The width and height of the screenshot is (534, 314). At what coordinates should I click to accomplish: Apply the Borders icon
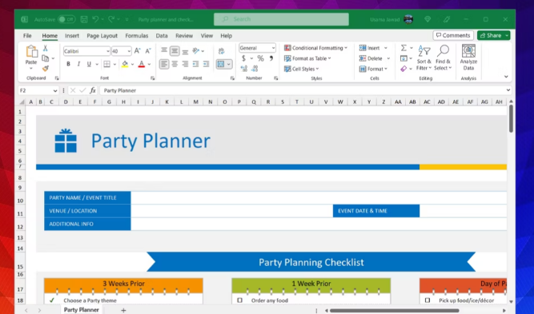point(107,64)
